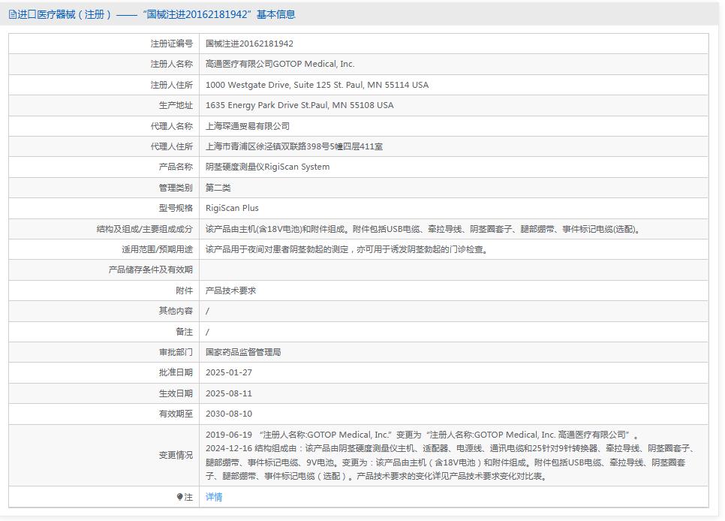
Task: Select agent name 上海琛通贸易有限公司
Action: tap(247, 126)
